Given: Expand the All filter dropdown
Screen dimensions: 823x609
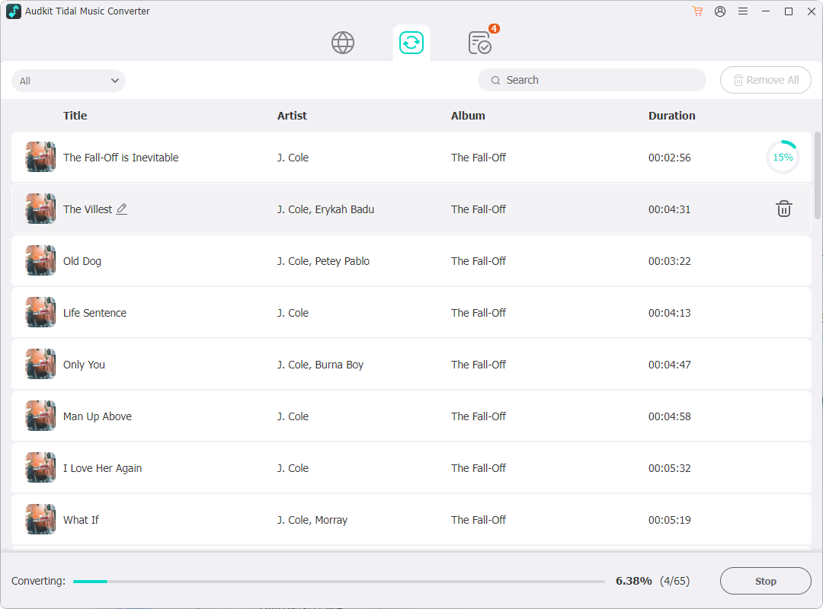Looking at the screenshot, I should click(x=69, y=81).
